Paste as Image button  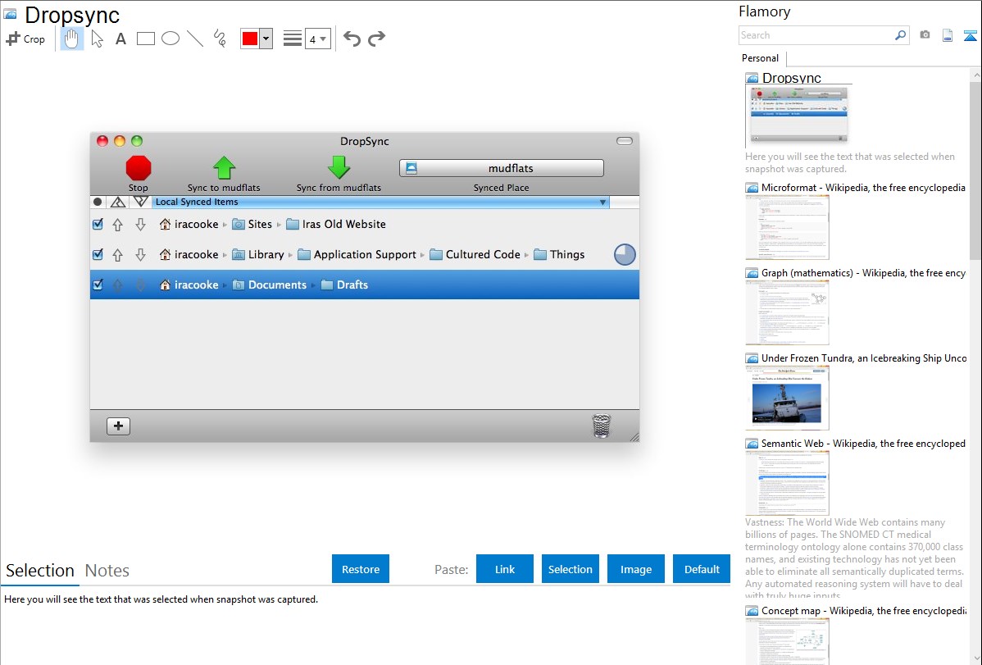pos(635,569)
